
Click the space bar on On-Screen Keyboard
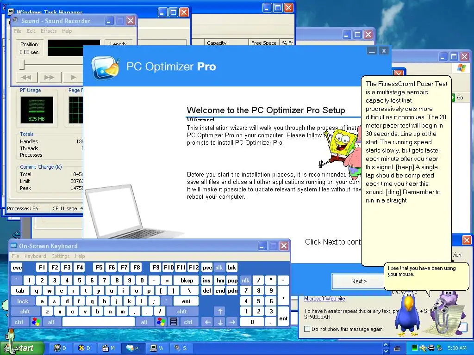(x=98, y=322)
